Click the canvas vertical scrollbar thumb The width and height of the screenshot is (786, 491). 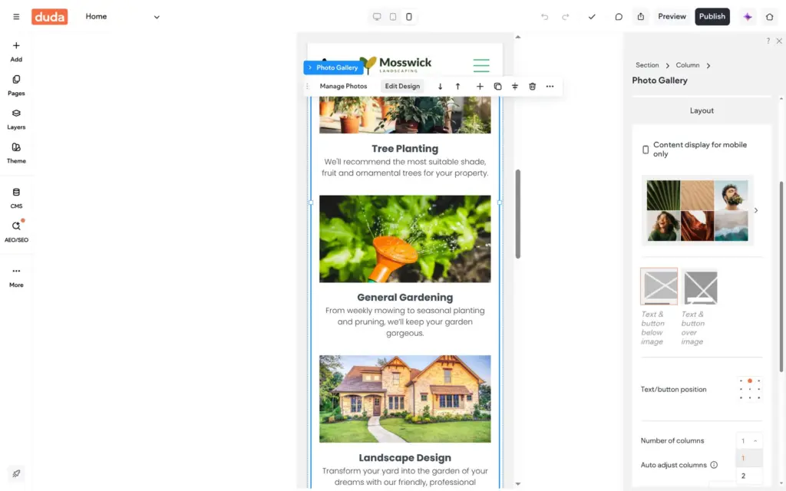coord(518,214)
